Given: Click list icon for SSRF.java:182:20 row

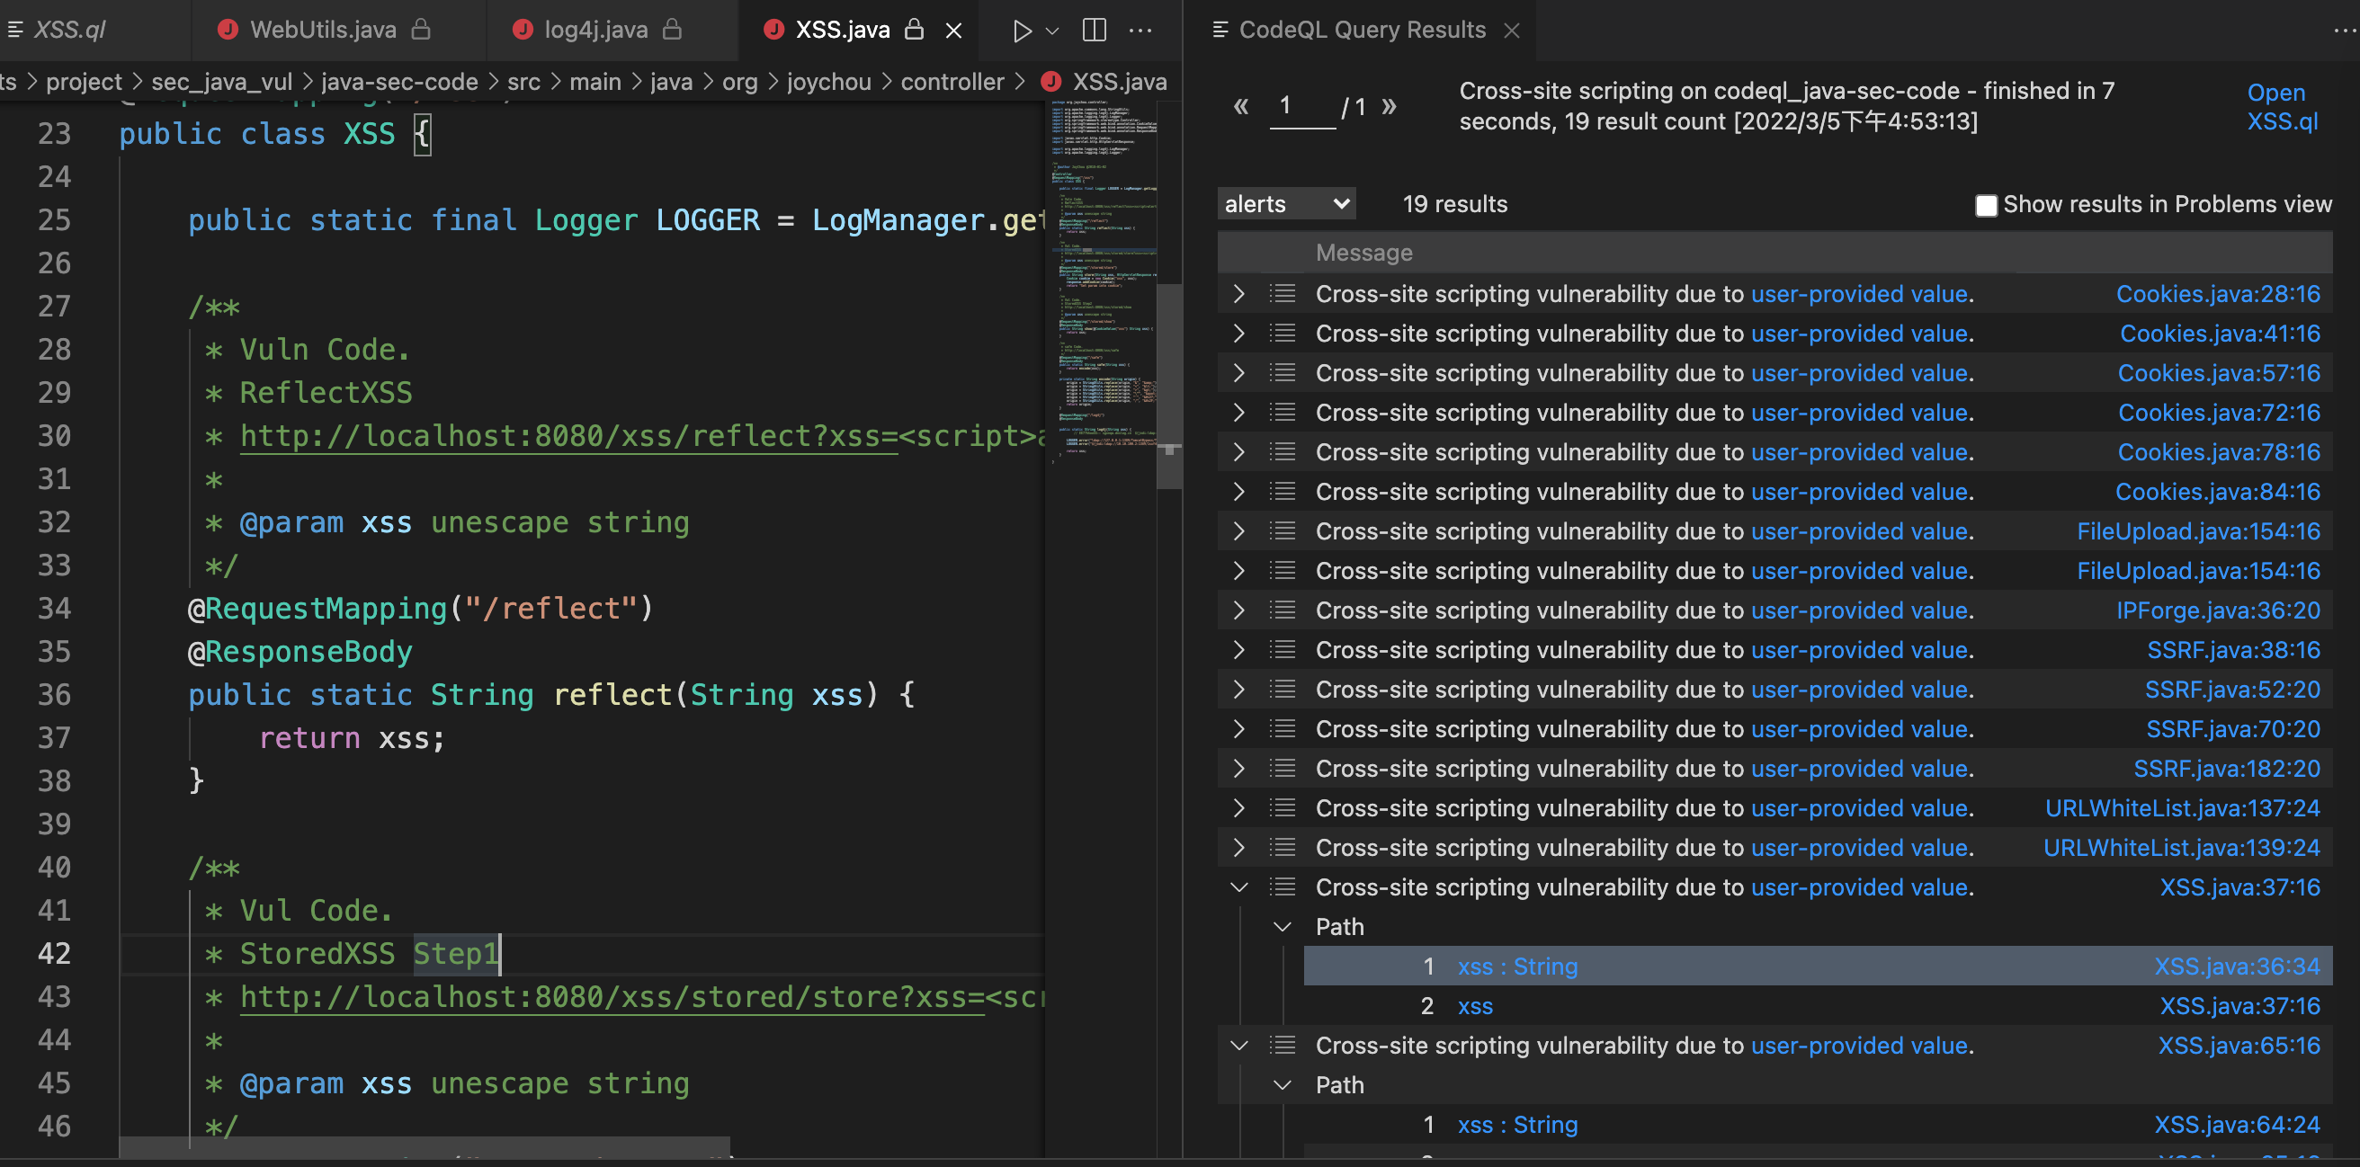Looking at the screenshot, I should point(1283,768).
